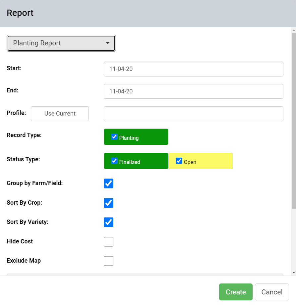The width and height of the screenshot is (296, 307).
Task: Open the Planting Report type dropdown
Action: point(61,43)
